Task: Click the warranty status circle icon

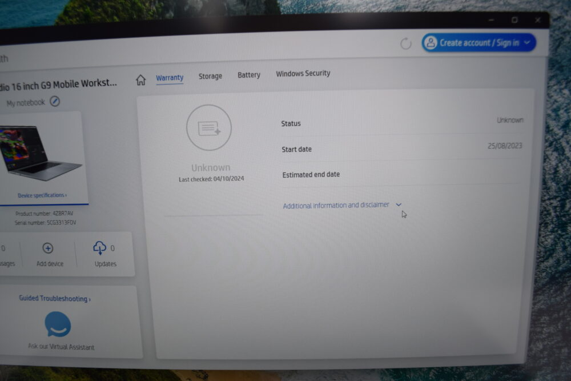Action: click(209, 127)
